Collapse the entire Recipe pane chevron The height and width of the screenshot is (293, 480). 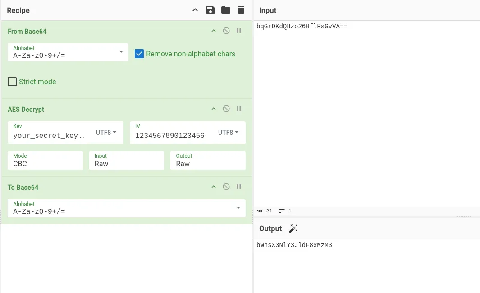tap(195, 10)
